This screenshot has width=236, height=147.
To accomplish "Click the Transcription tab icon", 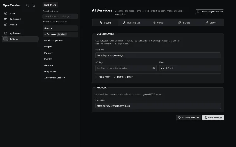I will pos(124,22).
